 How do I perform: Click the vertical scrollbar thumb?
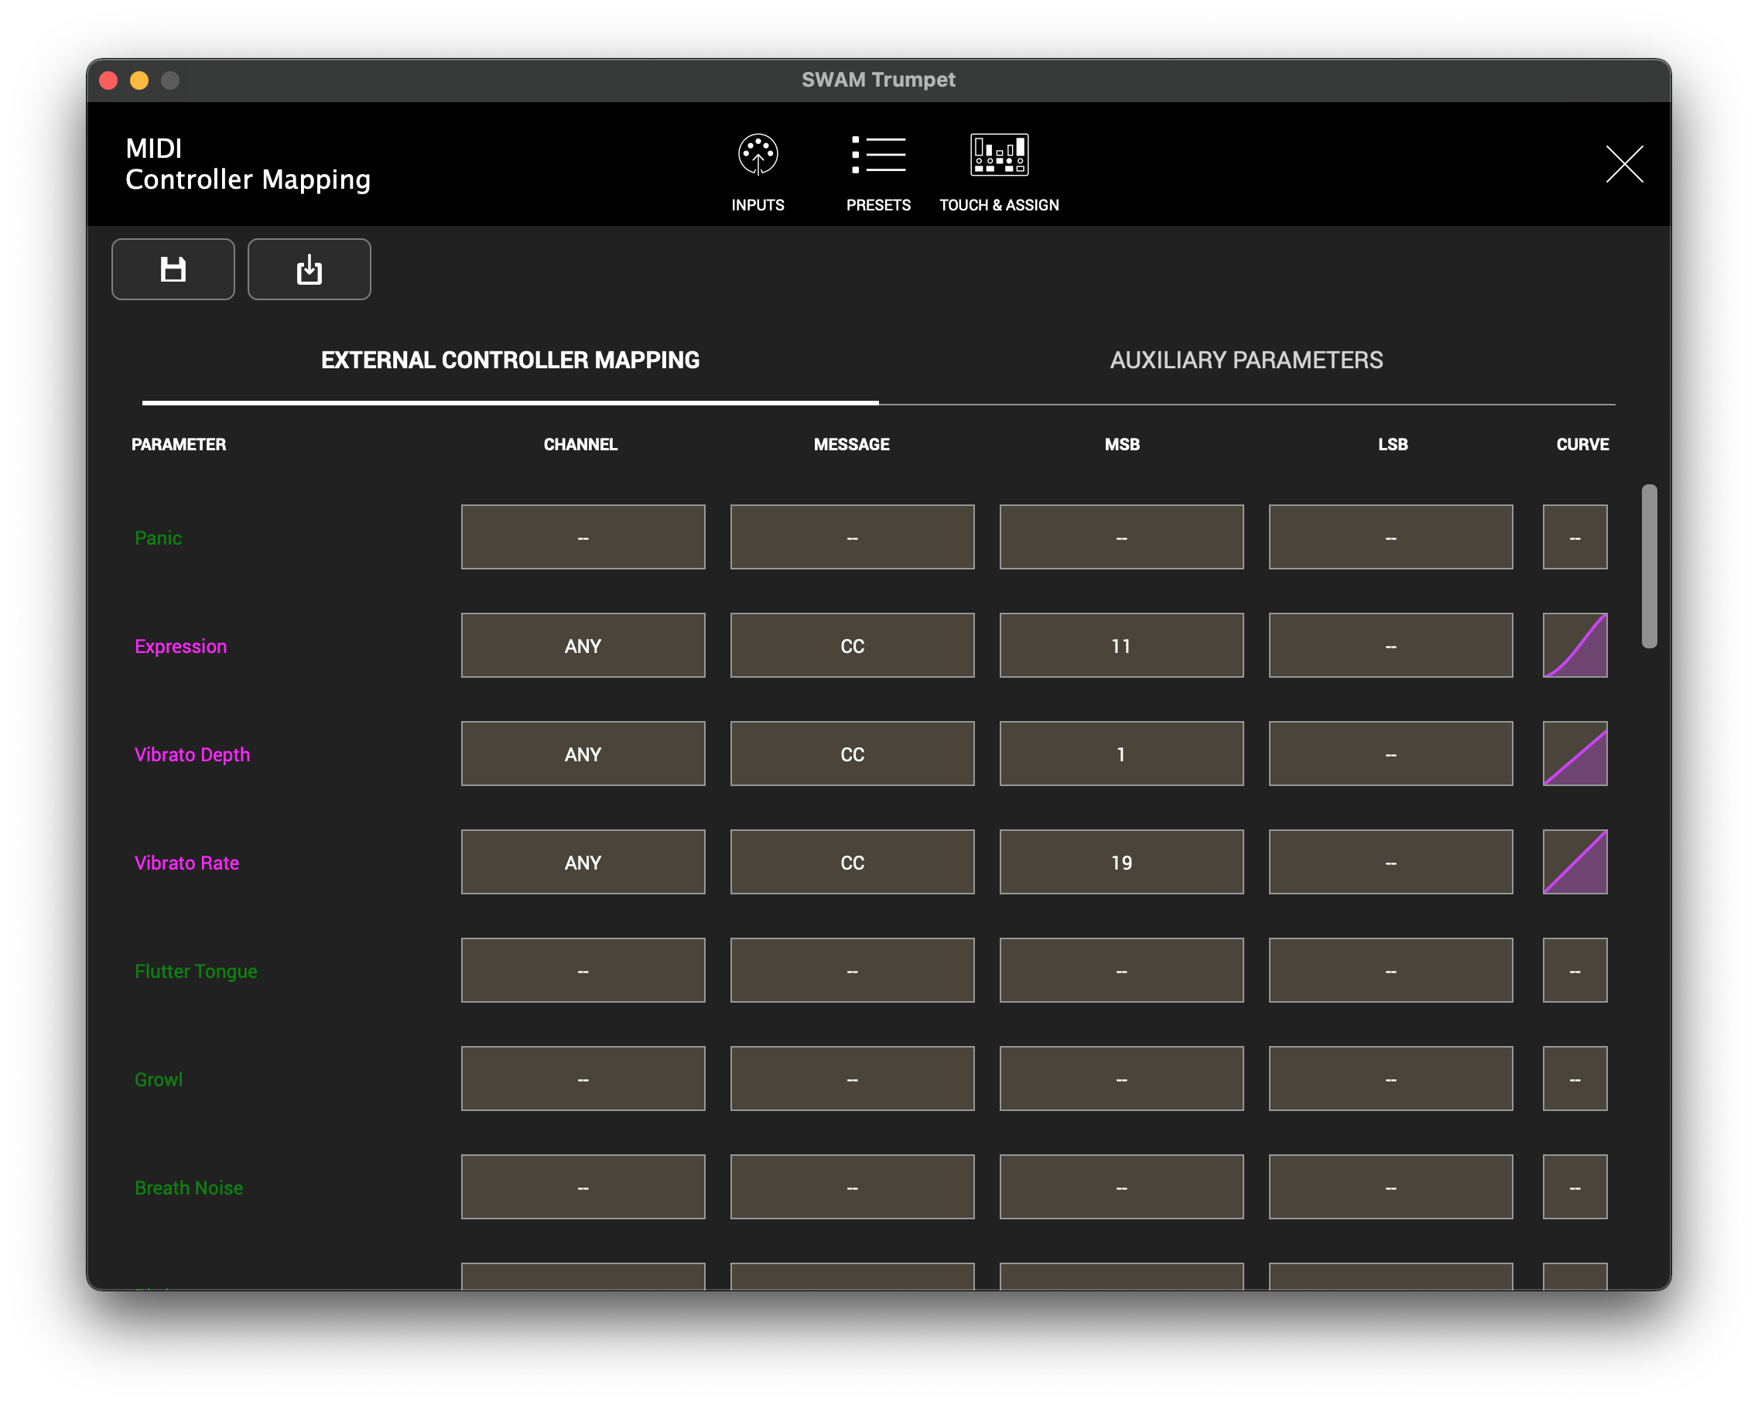(x=1649, y=566)
